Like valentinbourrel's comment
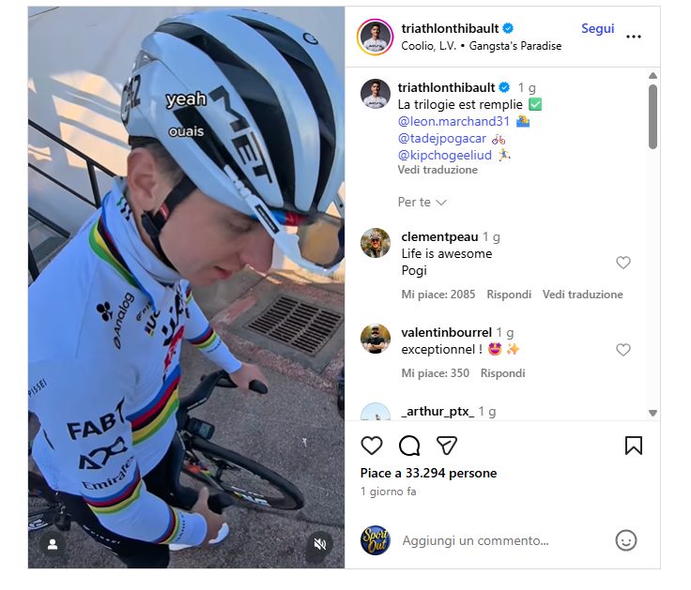The width and height of the screenshot is (691, 590). (x=623, y=350)
